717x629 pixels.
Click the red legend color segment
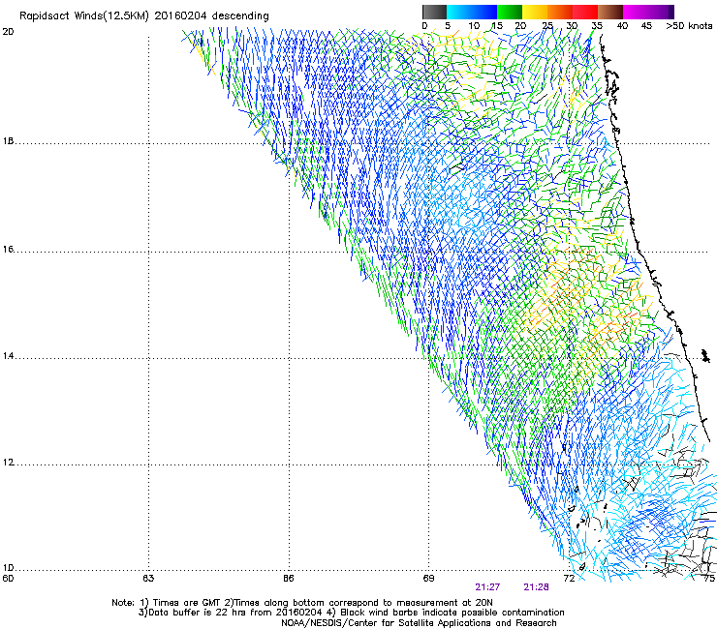click(585, 12)
